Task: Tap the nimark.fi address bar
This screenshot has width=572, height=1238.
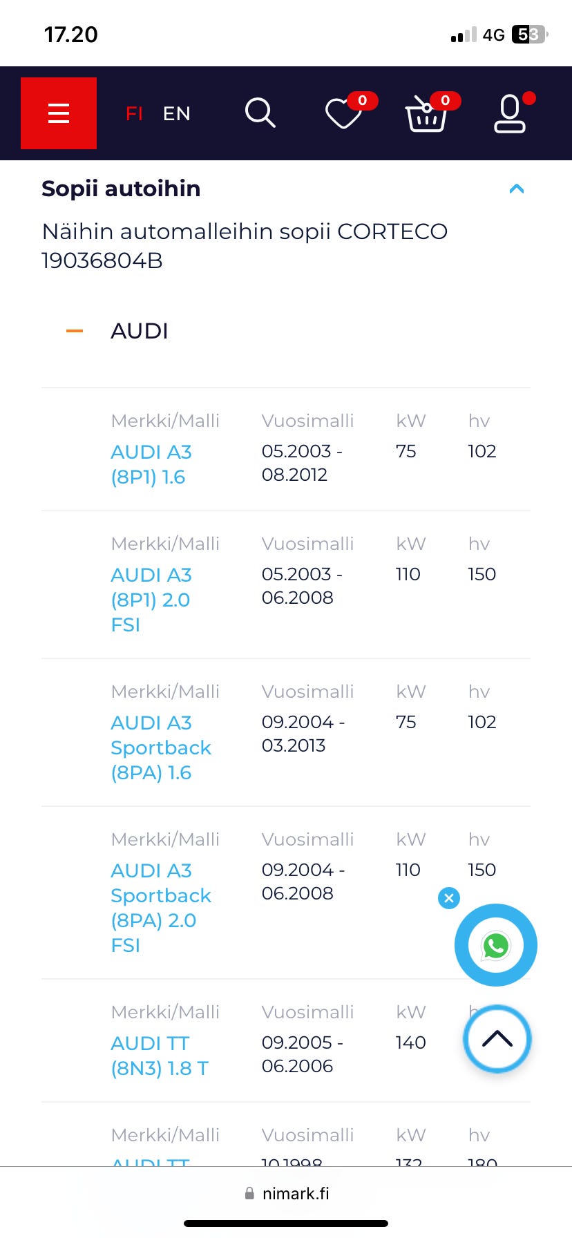Action: coord(287,1193)
